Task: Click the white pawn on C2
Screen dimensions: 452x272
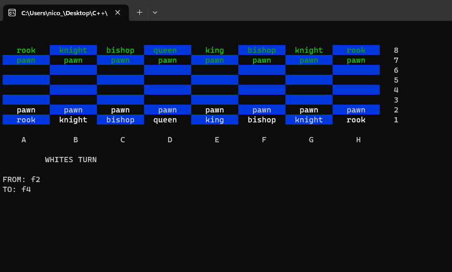Action: [x=120, y=110]
